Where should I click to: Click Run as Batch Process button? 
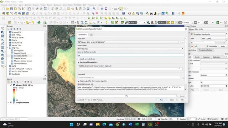click(x=95, y=100)
